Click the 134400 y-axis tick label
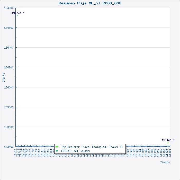Image resolution: width=180 pixels, height=180 pixels. pyautogui.click(x=9, y=48)
